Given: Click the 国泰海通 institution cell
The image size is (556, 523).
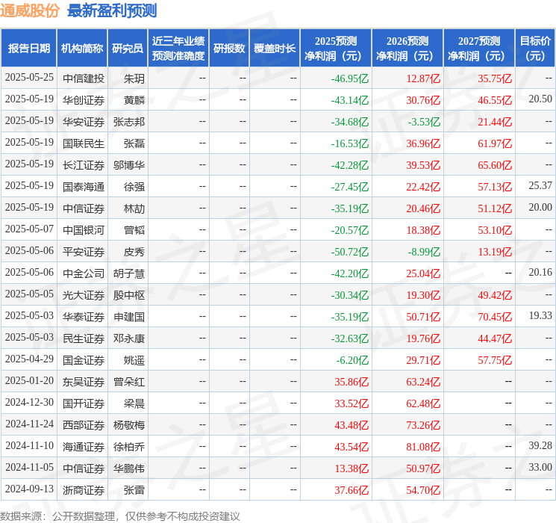Looking at the screenshot, I should point(83,186).
